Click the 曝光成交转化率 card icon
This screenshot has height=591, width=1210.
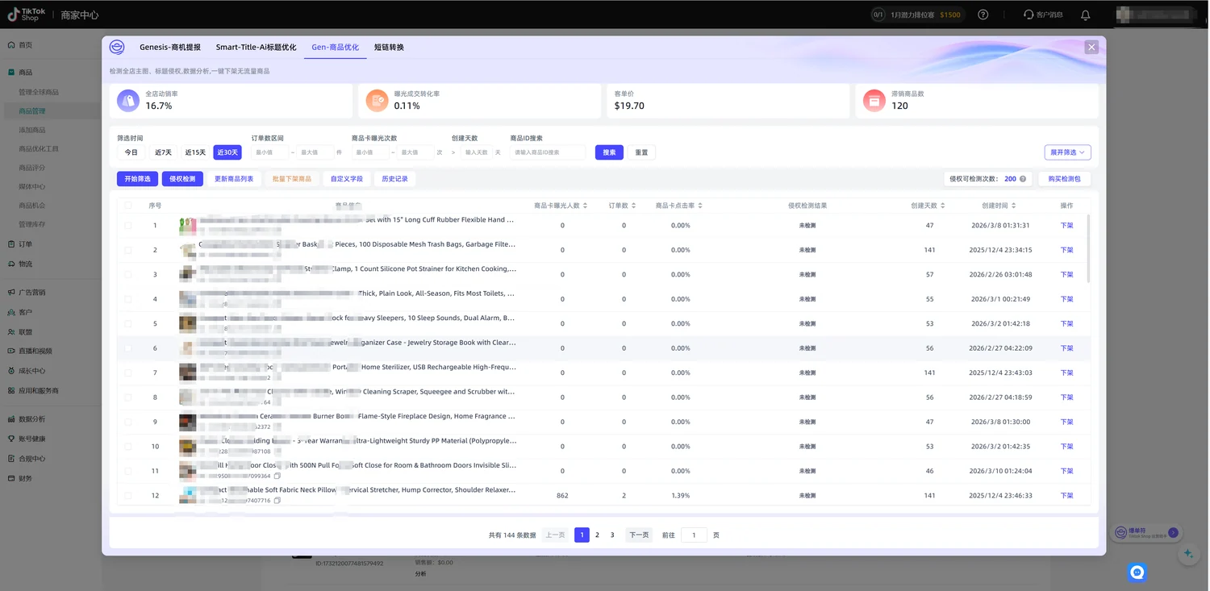(x=377, y=101)
